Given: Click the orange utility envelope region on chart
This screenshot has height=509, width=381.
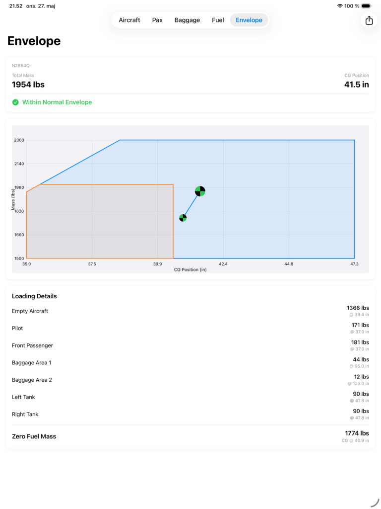Looking at the screenshot, I should click(100, 221).
